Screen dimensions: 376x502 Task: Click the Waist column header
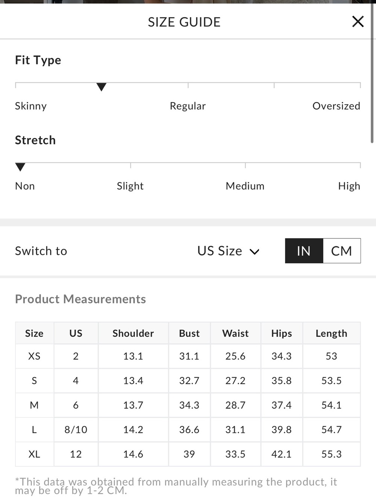235,333
